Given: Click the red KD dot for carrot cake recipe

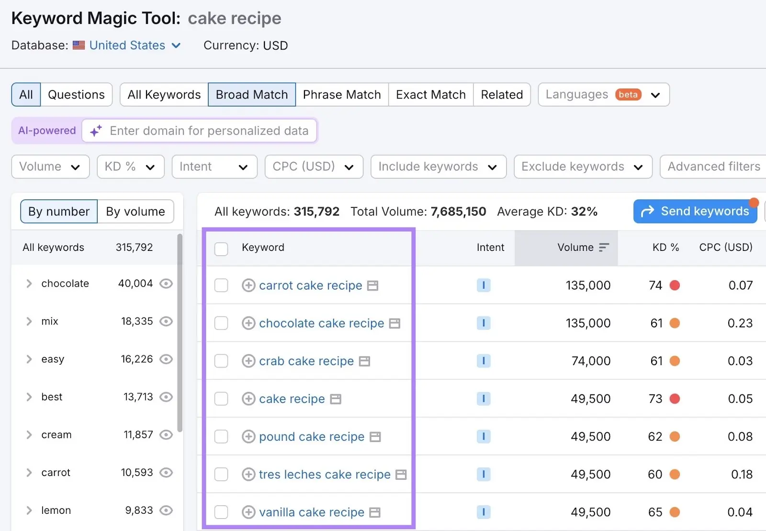Looking at the screenshot, I should (675, 285).
